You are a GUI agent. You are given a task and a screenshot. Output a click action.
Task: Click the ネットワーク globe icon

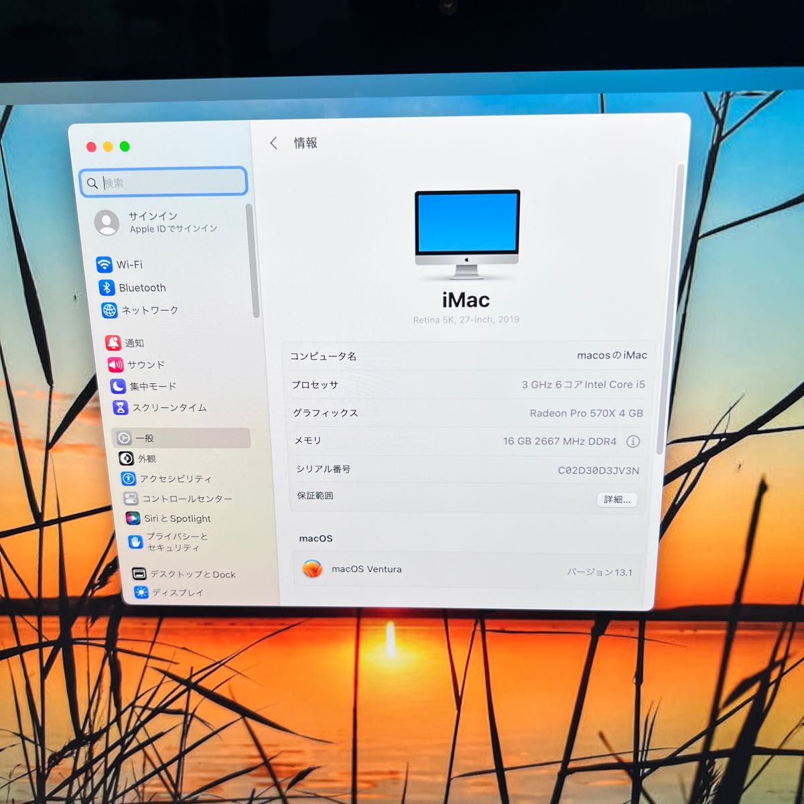(x=109, y=310)
